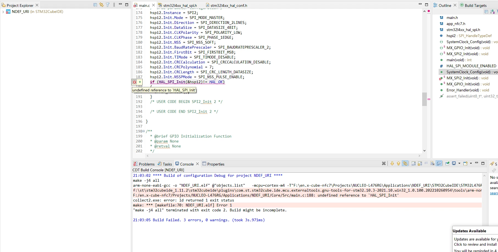Screen dimensions: 498x252
Task: Select highlighted SystemClock_Config(void) in Outline
Action: pyautogui.click(x=469, y=72)
